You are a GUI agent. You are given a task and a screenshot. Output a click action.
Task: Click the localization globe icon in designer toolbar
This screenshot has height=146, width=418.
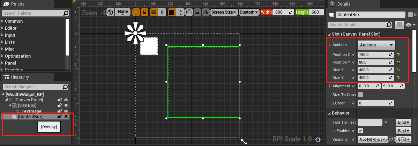[x=110, y=12]
